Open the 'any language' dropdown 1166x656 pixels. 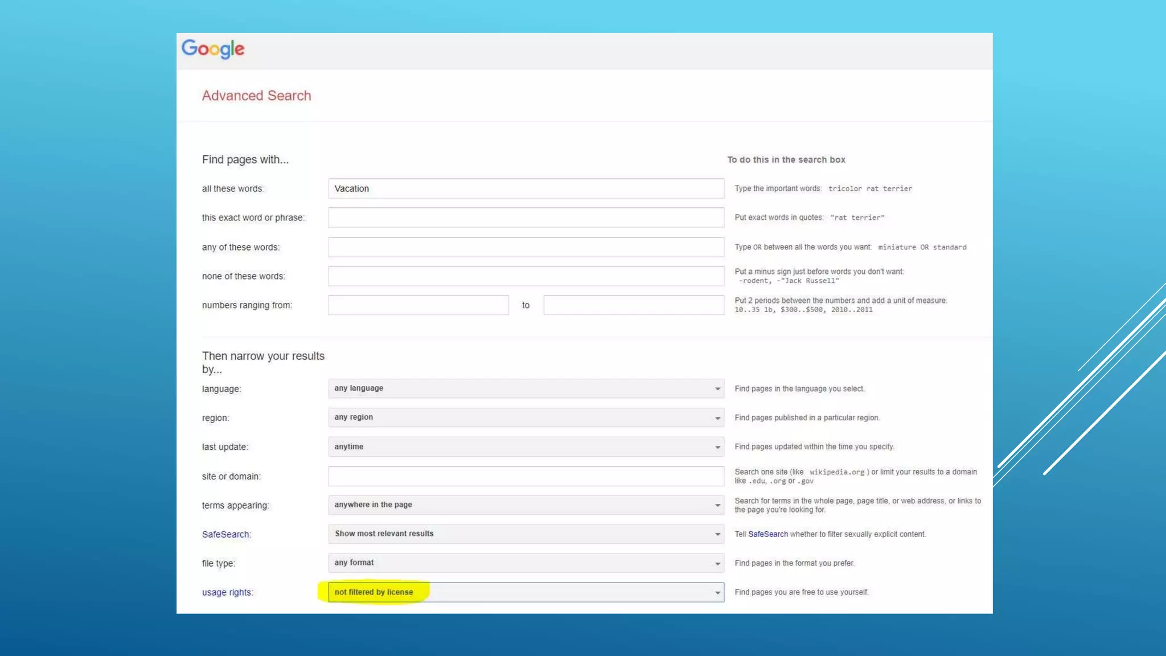coord(525,388)
